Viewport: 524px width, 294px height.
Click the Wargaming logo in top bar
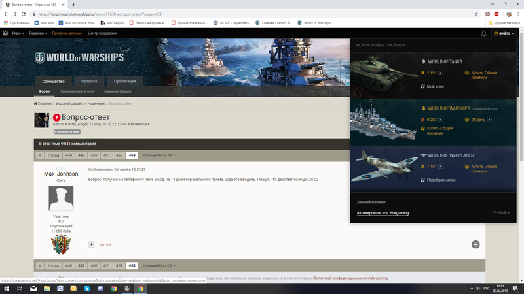5,33
